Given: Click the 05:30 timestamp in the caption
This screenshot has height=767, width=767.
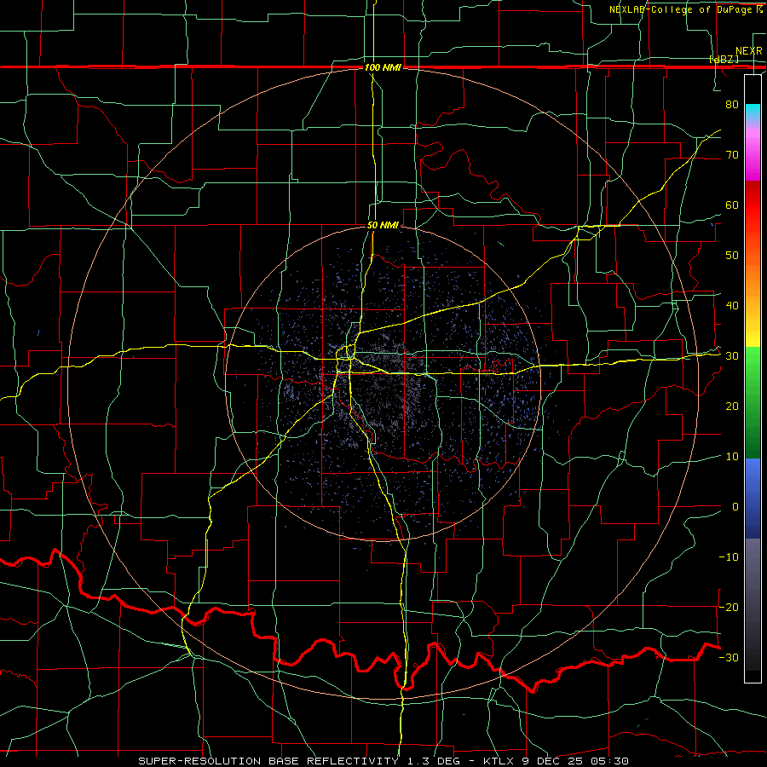Looking at the screenshot, I should point(609,761).
